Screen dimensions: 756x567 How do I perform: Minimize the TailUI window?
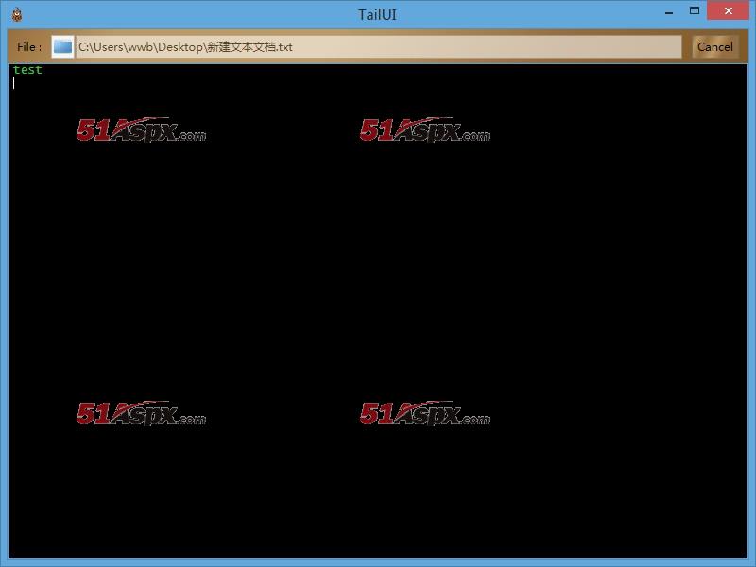click(669, 11)
